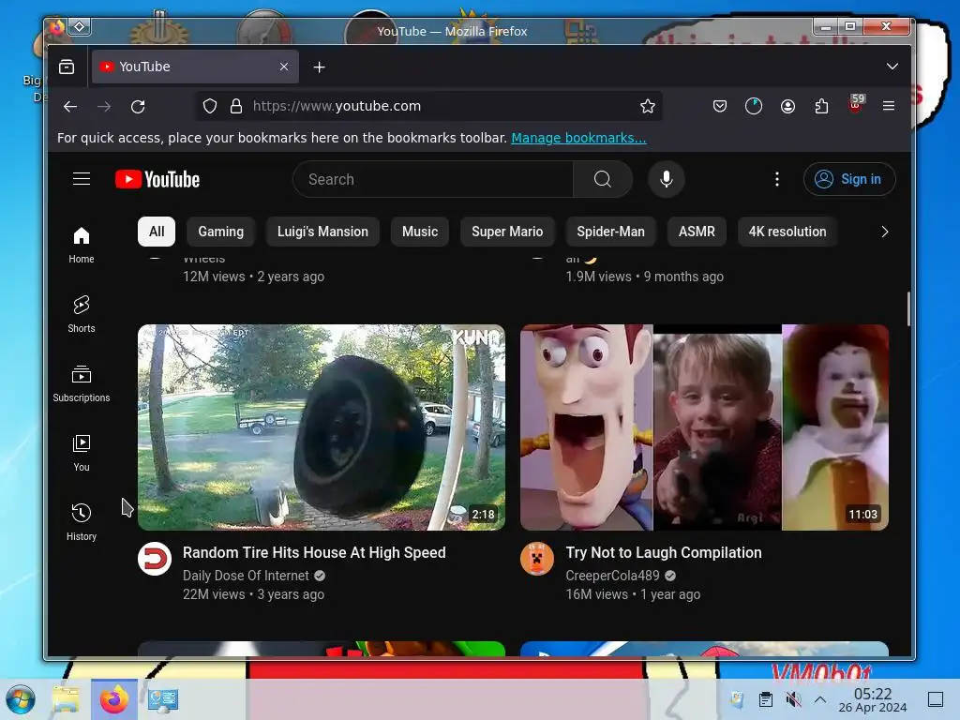Screen dimensions: 960x720
Task: Select the Music filter chip
Action: tap(420, 232)
